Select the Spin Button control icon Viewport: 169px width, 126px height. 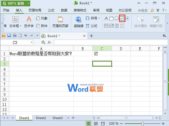pyautogui.click(x=122, y=26)
